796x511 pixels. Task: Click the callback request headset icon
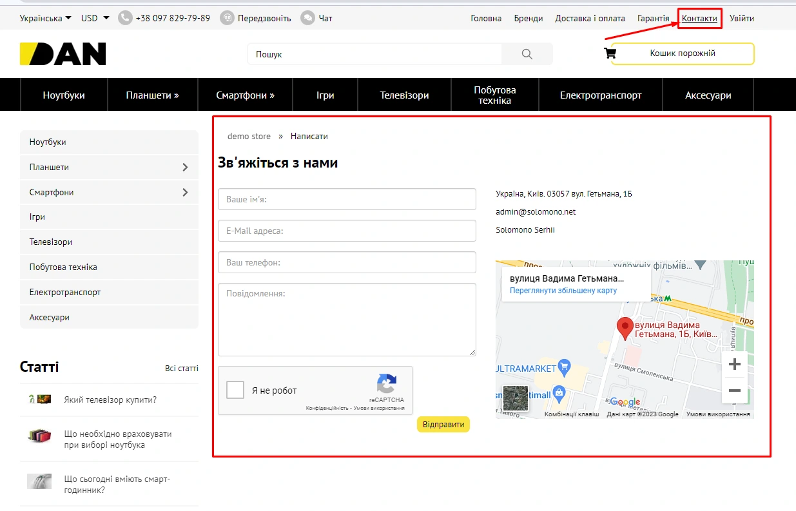coord(227,18)
